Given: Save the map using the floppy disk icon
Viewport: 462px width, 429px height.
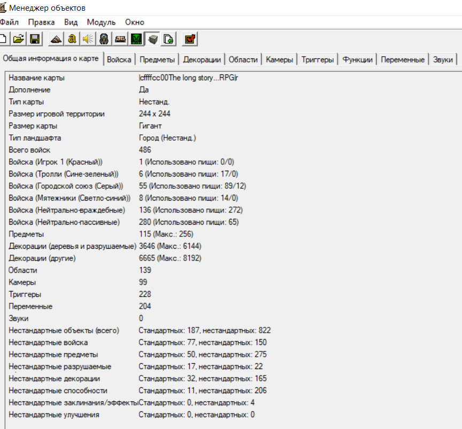Looking at the screenshot, I should [35, 39].
